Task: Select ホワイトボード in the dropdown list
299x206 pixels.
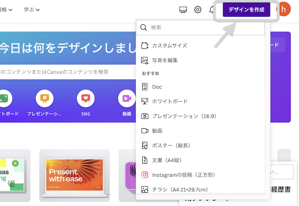Action: click(x=170, y=101)
